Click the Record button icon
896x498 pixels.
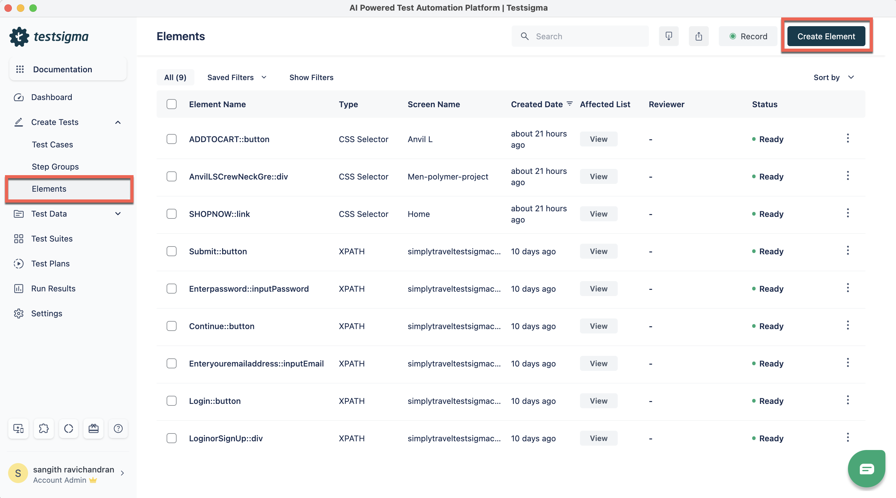coord(732,36)
